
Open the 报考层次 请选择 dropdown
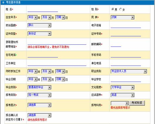[x=39, y=105]
